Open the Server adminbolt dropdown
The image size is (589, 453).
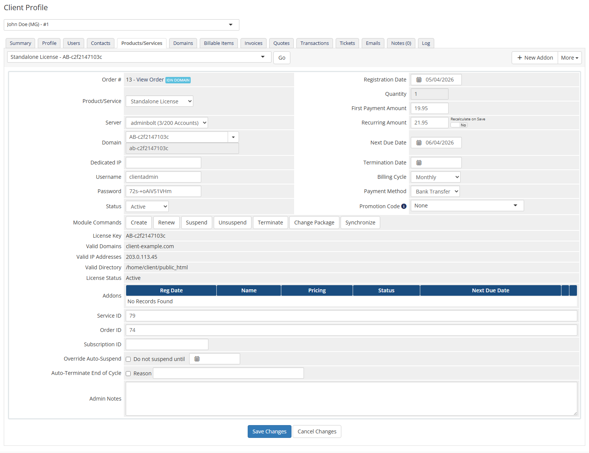(x=167, y=123)
